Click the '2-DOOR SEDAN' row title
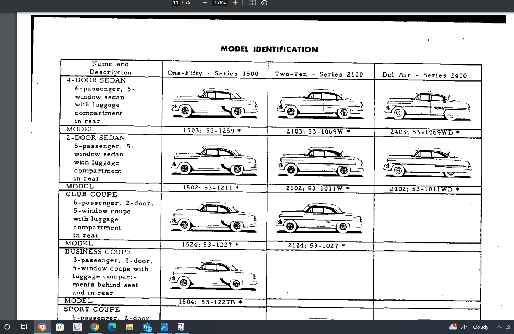 (x=96, y=138)
